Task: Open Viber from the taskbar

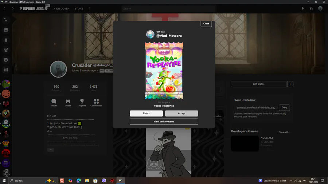Action: click(x=104, y=180)
